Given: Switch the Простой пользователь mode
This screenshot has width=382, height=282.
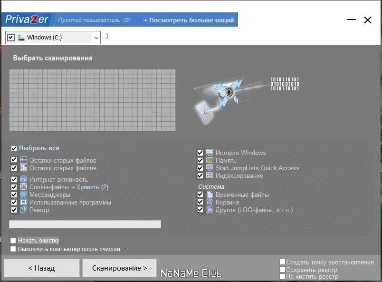Looking at the screenshot, I should pyautogui.click(x=89, y=20).
